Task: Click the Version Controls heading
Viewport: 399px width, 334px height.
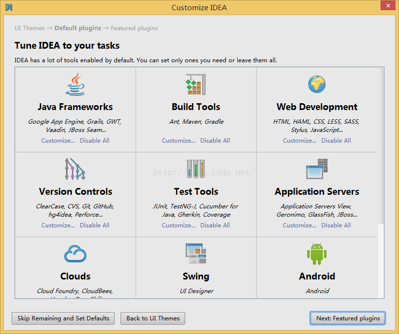Action: (x=75, y=191)
